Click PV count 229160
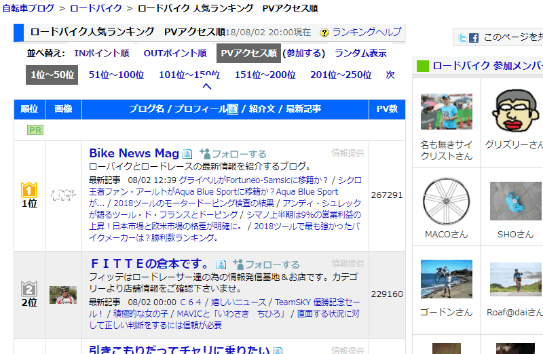 (387, 294)
